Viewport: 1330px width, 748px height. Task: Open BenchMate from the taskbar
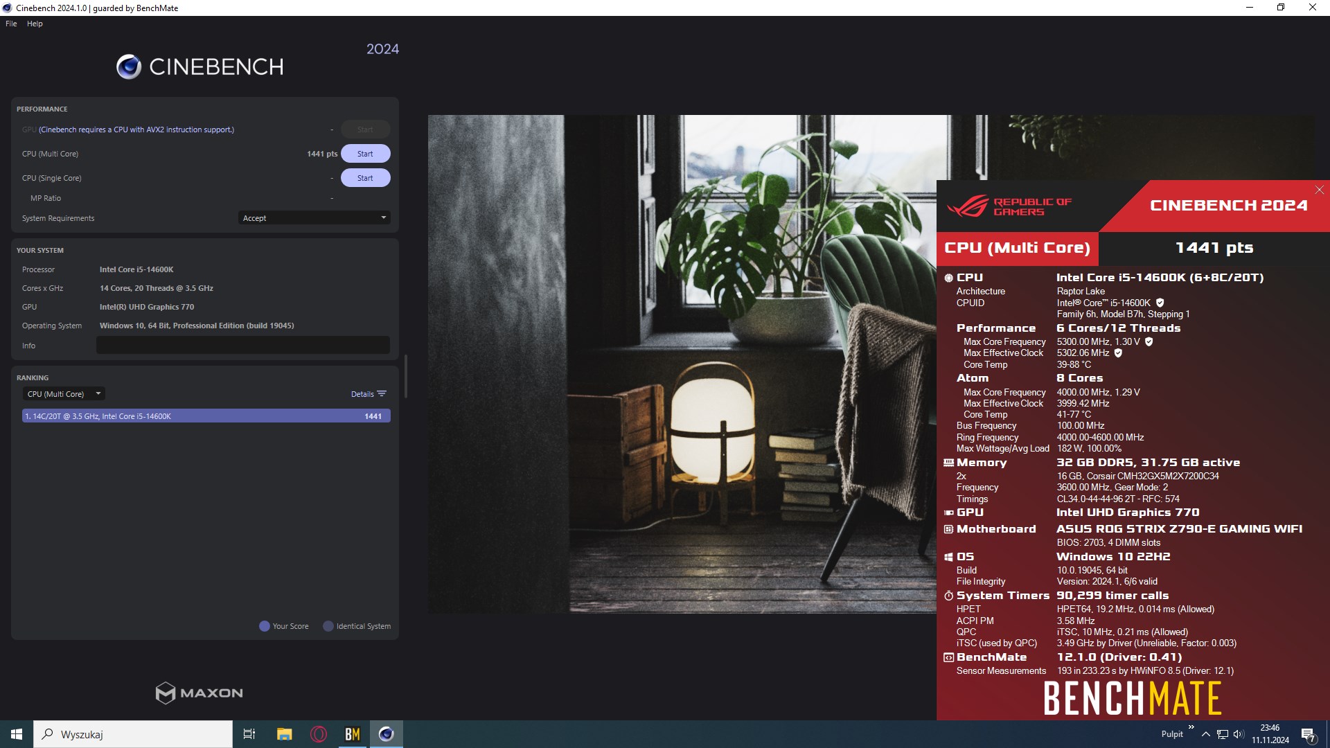[x=353, y=734]
